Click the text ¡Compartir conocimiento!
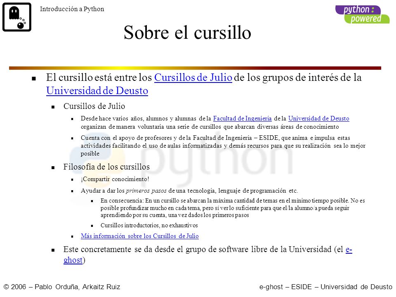The image size is (396, 297). [115, 179]
